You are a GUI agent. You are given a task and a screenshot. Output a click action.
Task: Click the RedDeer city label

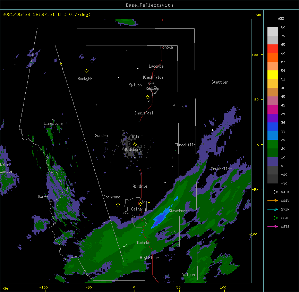(x=153, y=88)
